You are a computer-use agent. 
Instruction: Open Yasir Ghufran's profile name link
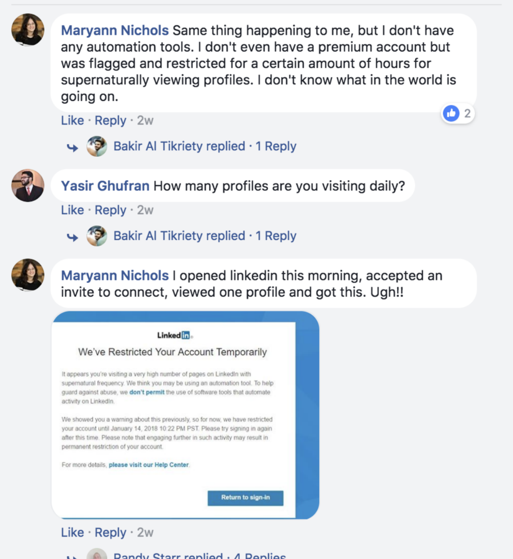105,186
